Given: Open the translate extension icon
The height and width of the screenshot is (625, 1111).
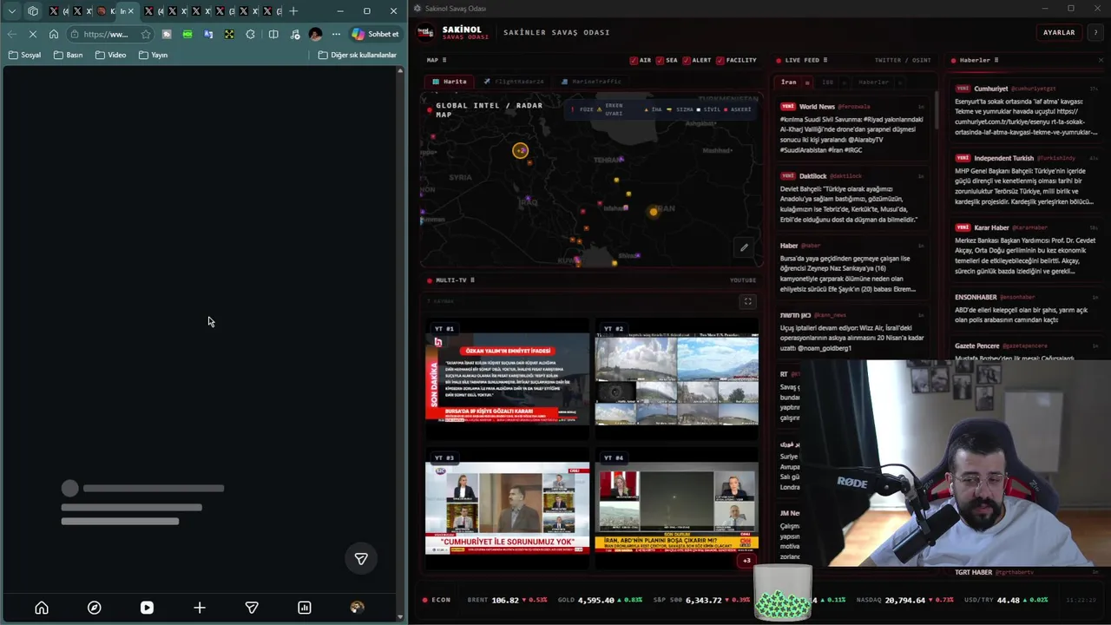Looking at the screenshot, I should [x=208, y=34].
